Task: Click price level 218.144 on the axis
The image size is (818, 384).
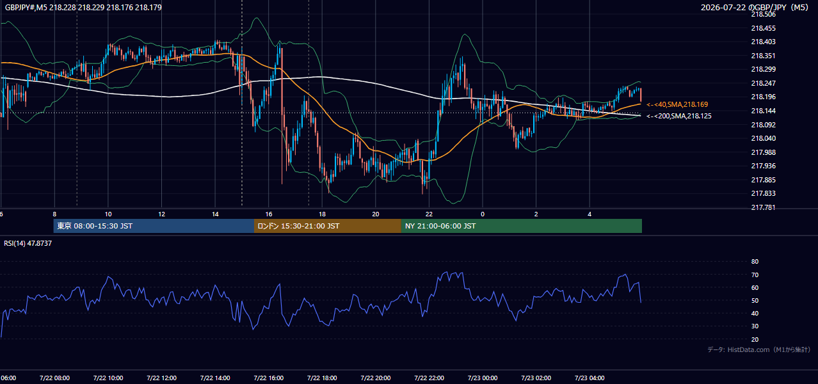Action: tap(763, 111)
